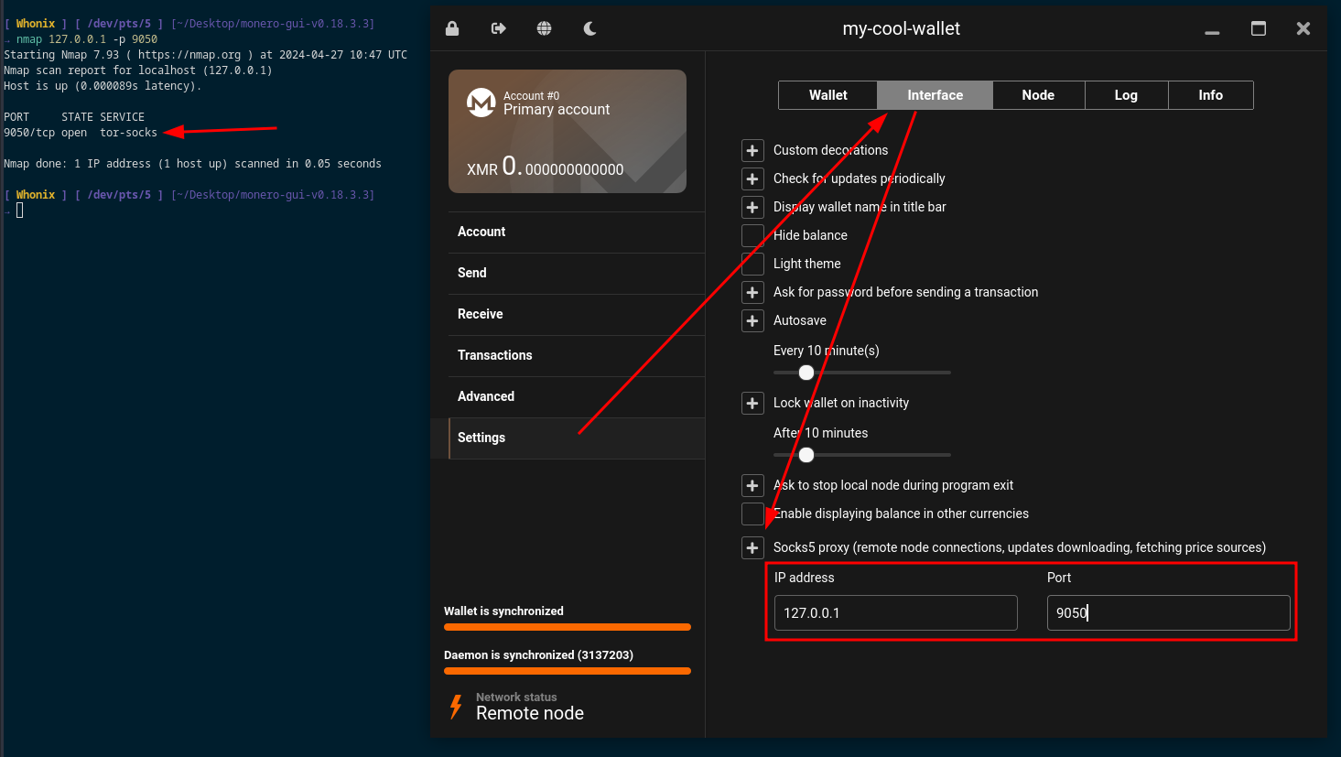
Task: Click the Monero logo on account card
Action: (x=481, y=103)
